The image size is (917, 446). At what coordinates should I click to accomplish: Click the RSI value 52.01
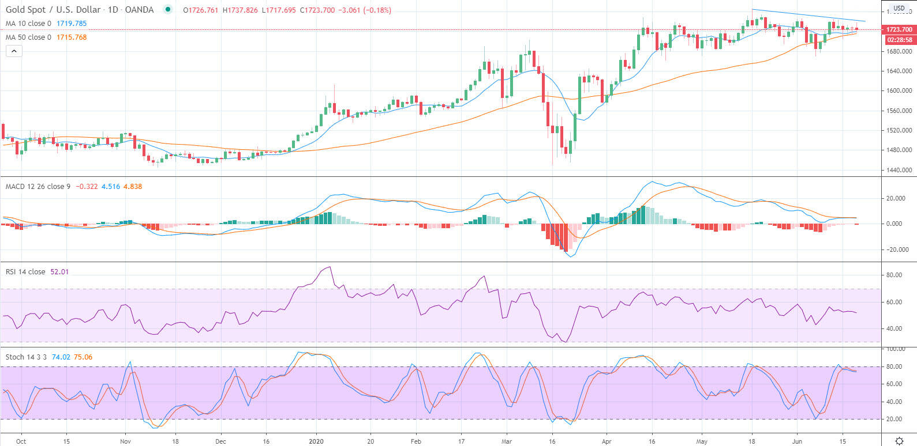(x=59, y=272)
